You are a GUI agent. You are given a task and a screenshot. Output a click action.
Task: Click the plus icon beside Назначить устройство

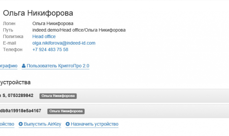(x=68, y=124)
